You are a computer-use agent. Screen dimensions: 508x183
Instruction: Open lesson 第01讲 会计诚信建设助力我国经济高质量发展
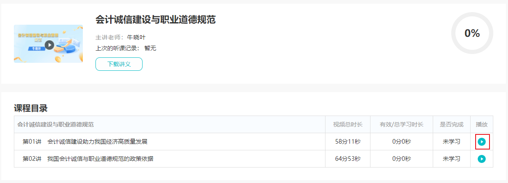[85, 142]
